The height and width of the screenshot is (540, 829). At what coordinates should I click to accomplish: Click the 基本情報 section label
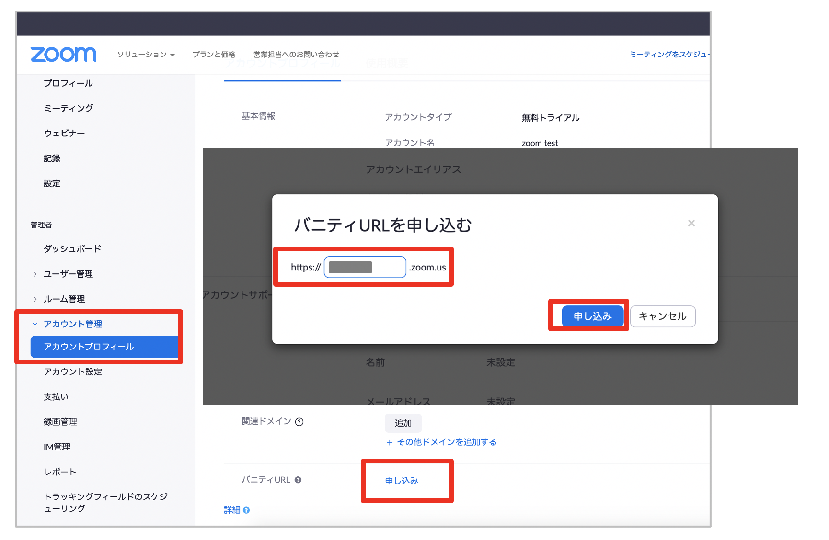[x=258, y=116]
